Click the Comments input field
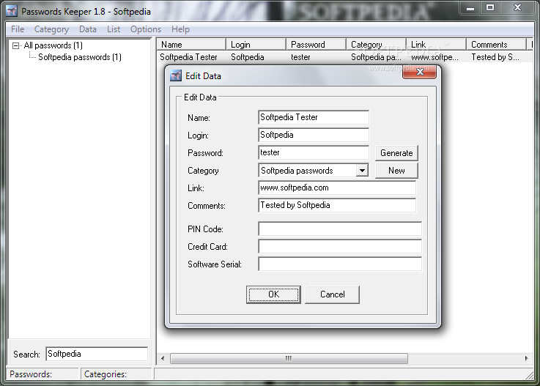The height and width of the screenshot is (386, 540). [337, 205]
